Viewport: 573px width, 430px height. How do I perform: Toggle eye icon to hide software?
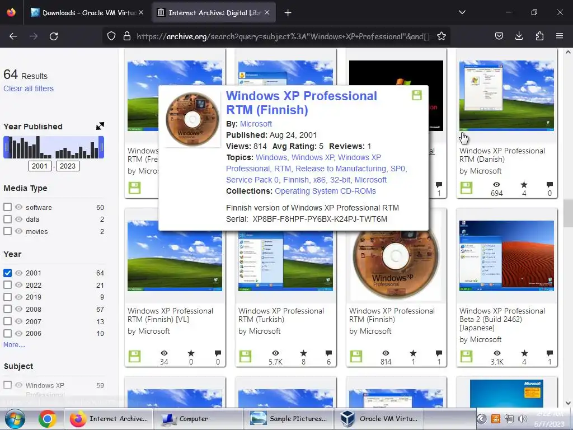(x=18, y=207)
